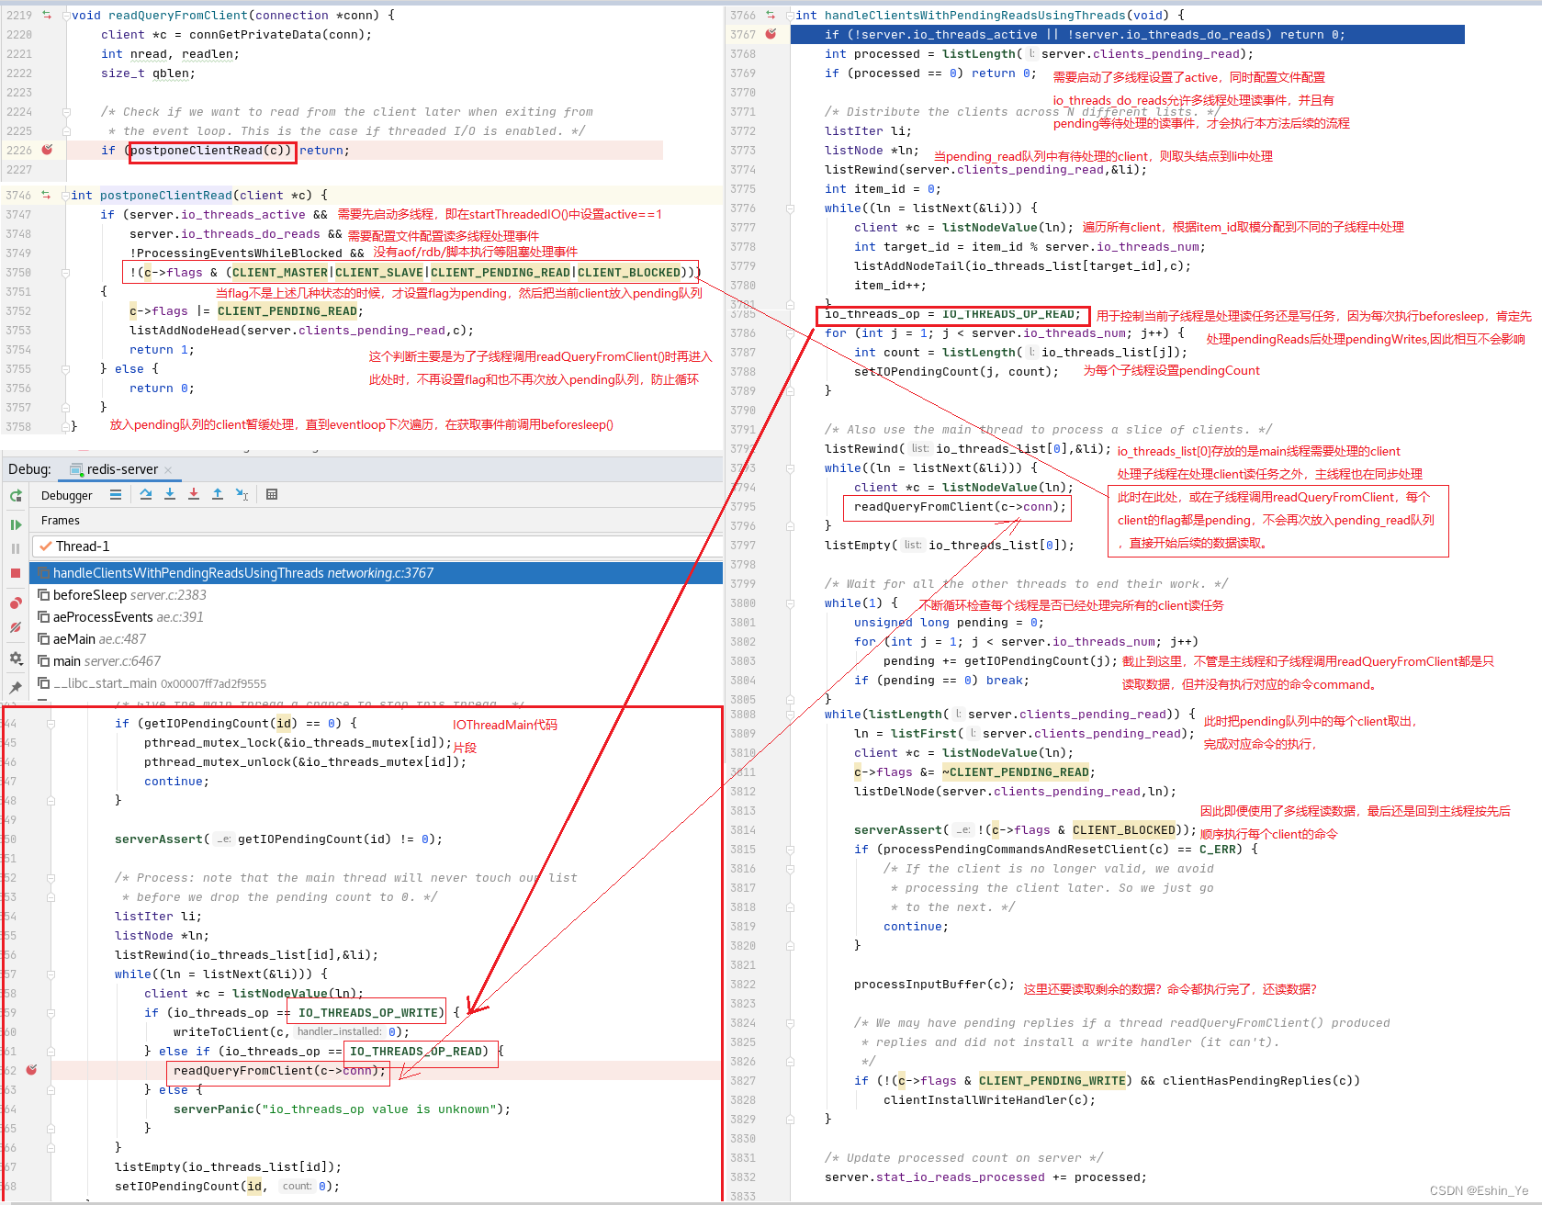Switch to the Debugger tab

click(67, 495)
